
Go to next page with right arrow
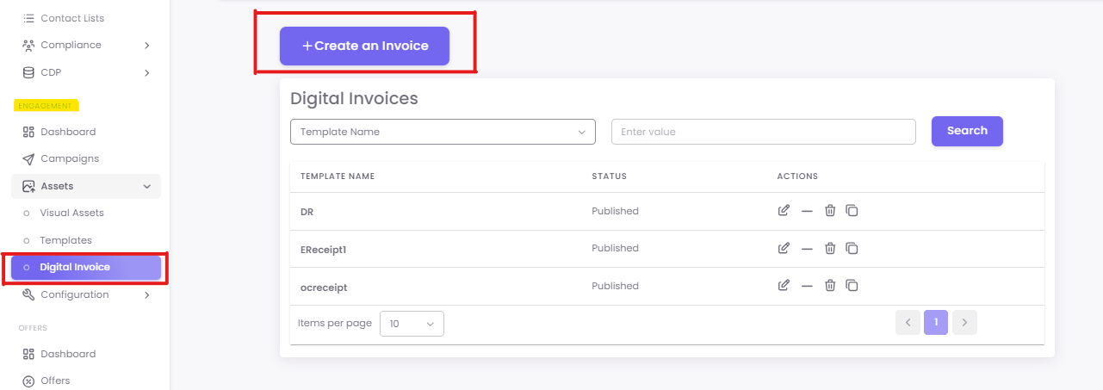click(964, 323)
